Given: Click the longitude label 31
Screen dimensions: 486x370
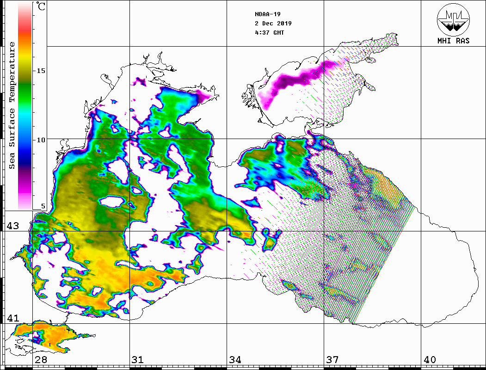Looking at the screenshot, I should click(138, 359).
